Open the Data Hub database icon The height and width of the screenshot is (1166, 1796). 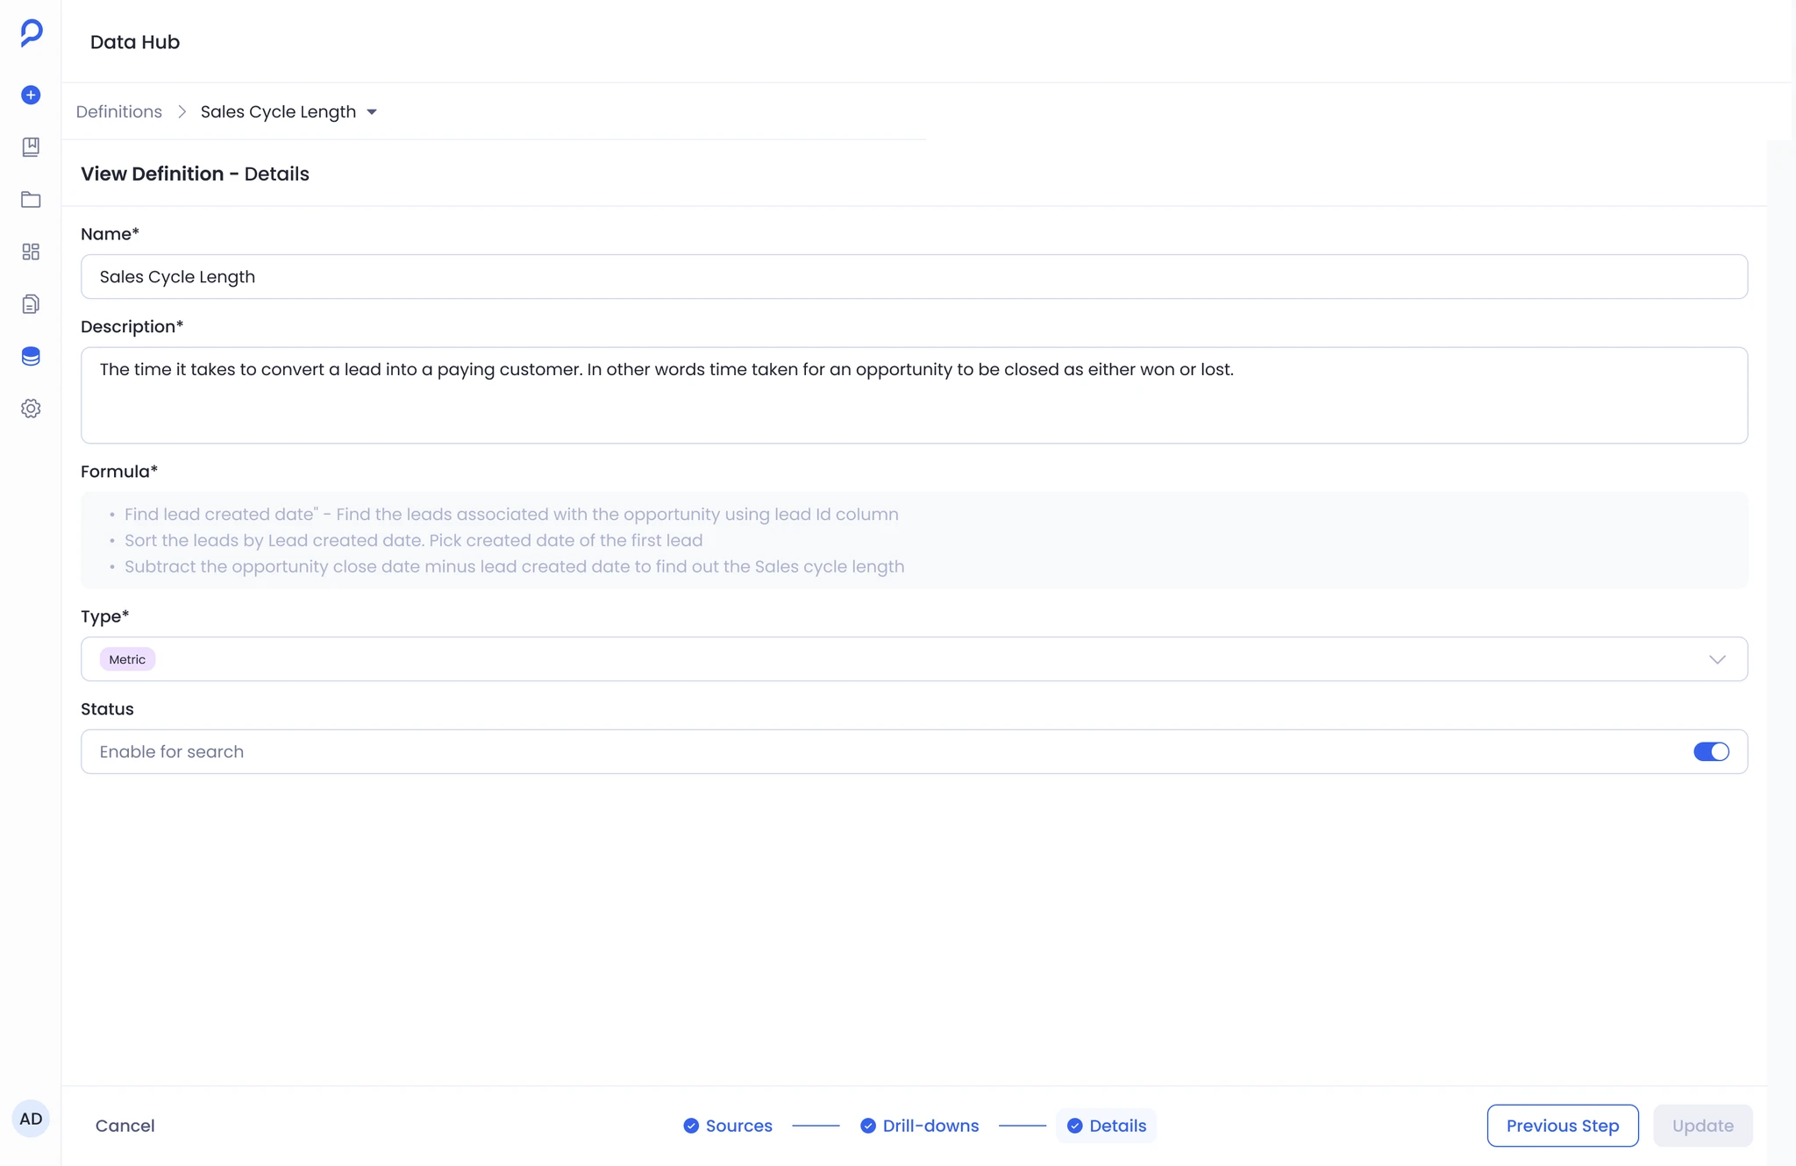coord(31,356)
